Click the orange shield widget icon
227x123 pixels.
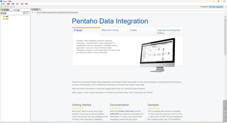225,103
